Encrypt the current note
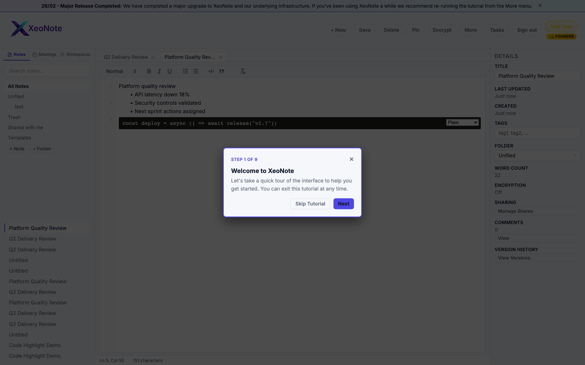585x365 pixels. [442, 30]
